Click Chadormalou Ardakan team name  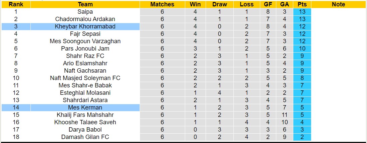(x=85, y=19)
